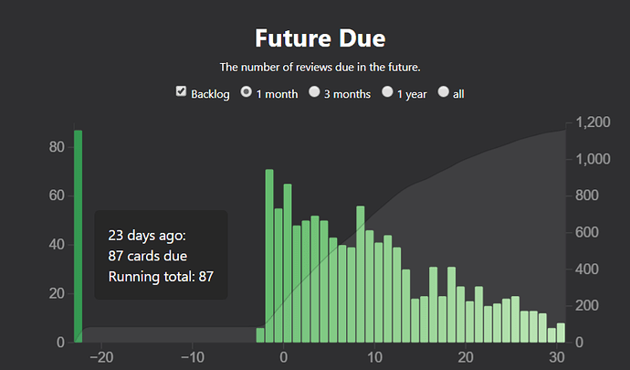Viewport: 630px width, 370px height.
Task: Uncheck the Backlog checkbox
Action: point(181,91)
